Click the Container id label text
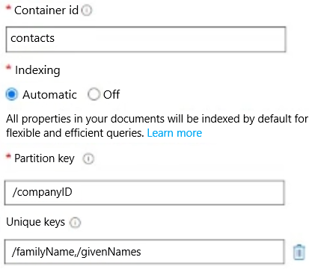Image resolution: width=309 pixels, height=269 pixels. click(x=46, y=10)
